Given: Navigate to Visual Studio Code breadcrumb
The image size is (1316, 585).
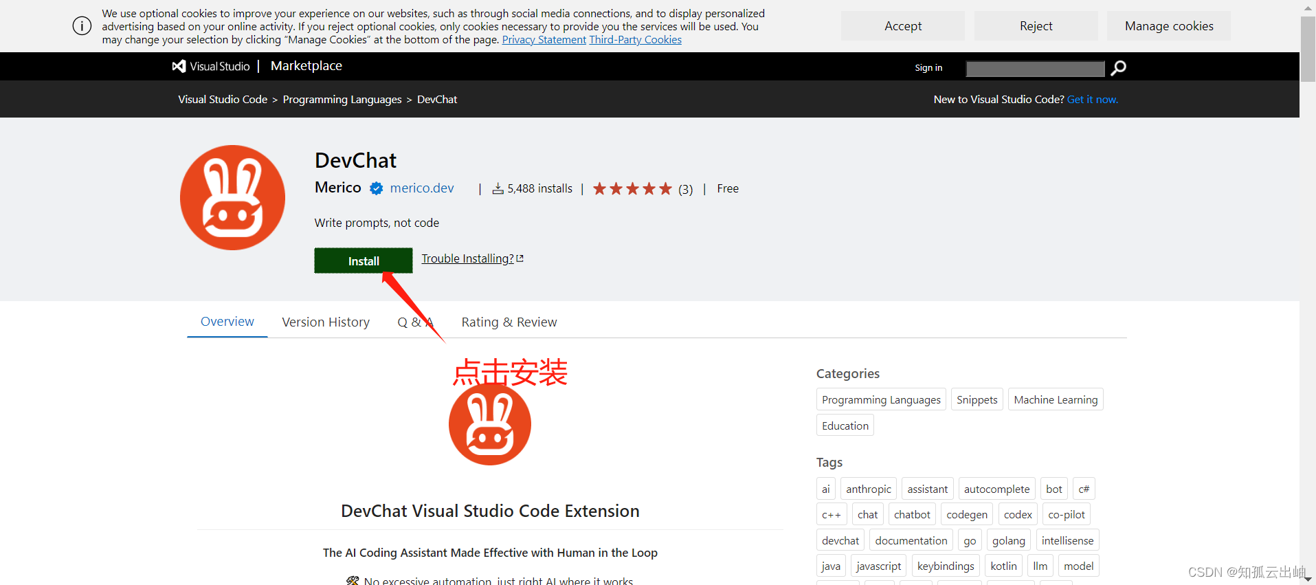Looking at the screenshot, I should [223, 100].
